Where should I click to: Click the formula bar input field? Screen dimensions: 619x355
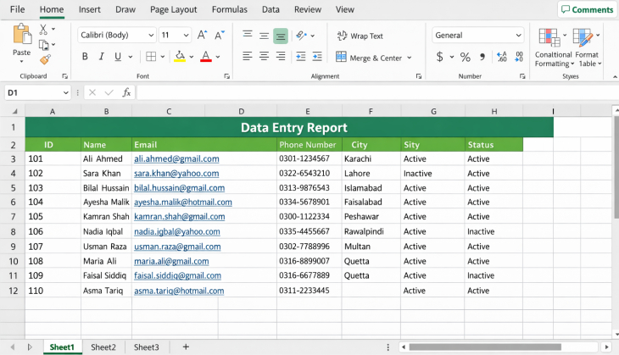click(x=373, y=92)
